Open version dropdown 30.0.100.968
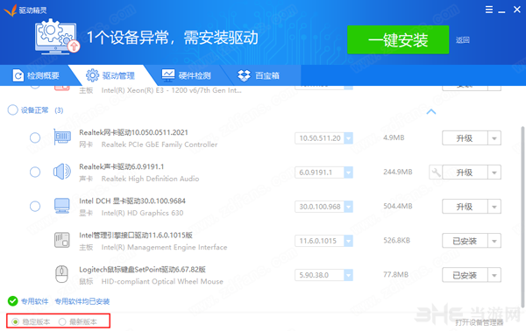 pyautogui.click(x=349, y=207)
